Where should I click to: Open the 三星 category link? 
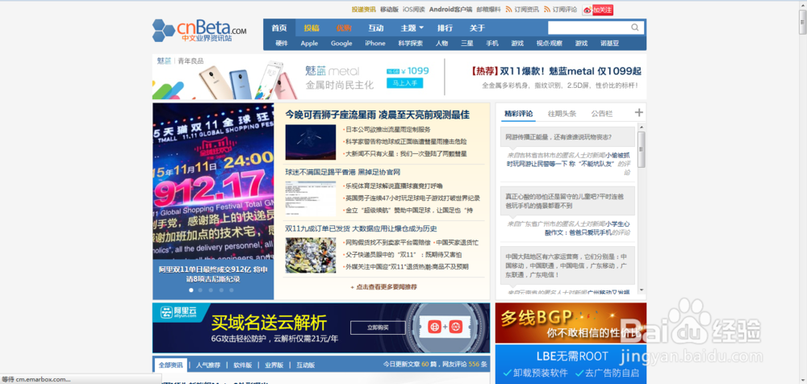[466, 44]
